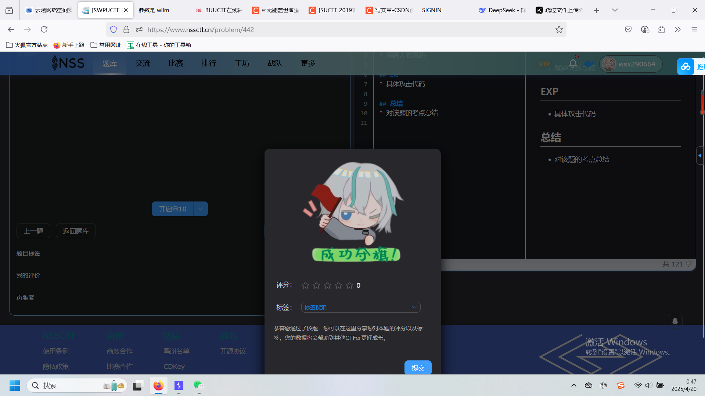
Task: Open 新手上路 bookmark
Action: 69,45
